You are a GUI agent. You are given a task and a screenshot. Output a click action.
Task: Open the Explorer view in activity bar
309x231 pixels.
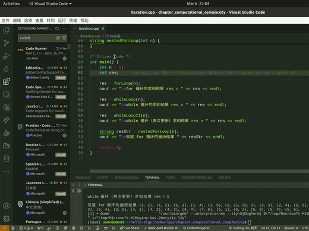click(x=7, y=30)
